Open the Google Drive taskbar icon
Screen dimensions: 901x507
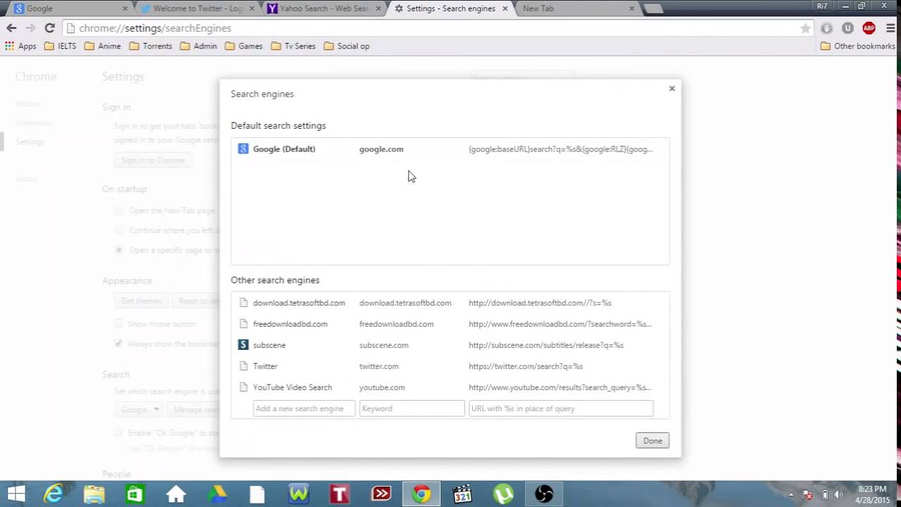click(x=216, y=494)
